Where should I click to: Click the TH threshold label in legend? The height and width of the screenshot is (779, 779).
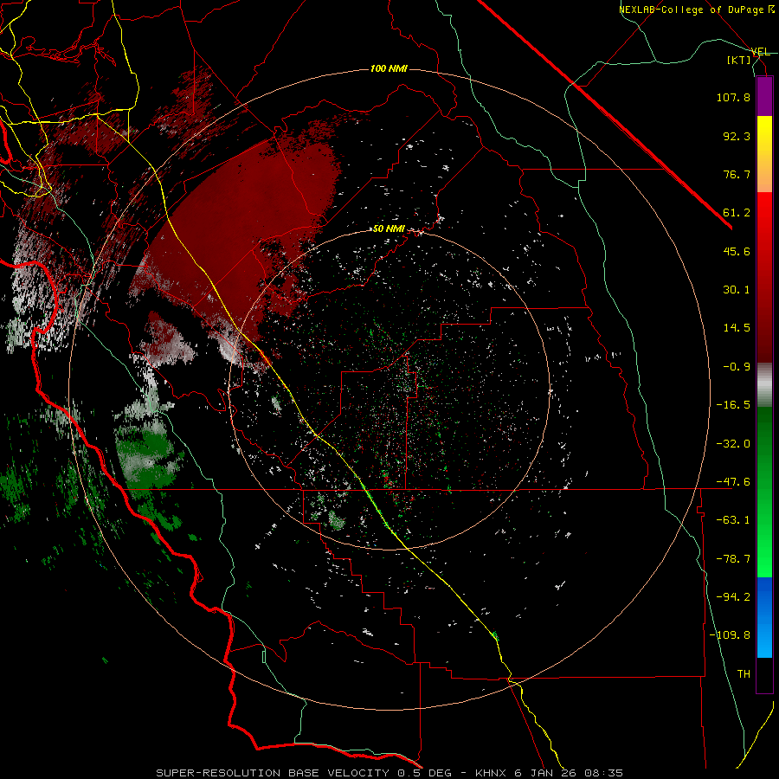pos(744,674)
